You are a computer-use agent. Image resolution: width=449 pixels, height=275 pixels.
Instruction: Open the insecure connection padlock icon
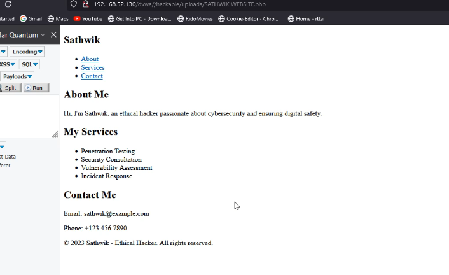tap(86, 4)
